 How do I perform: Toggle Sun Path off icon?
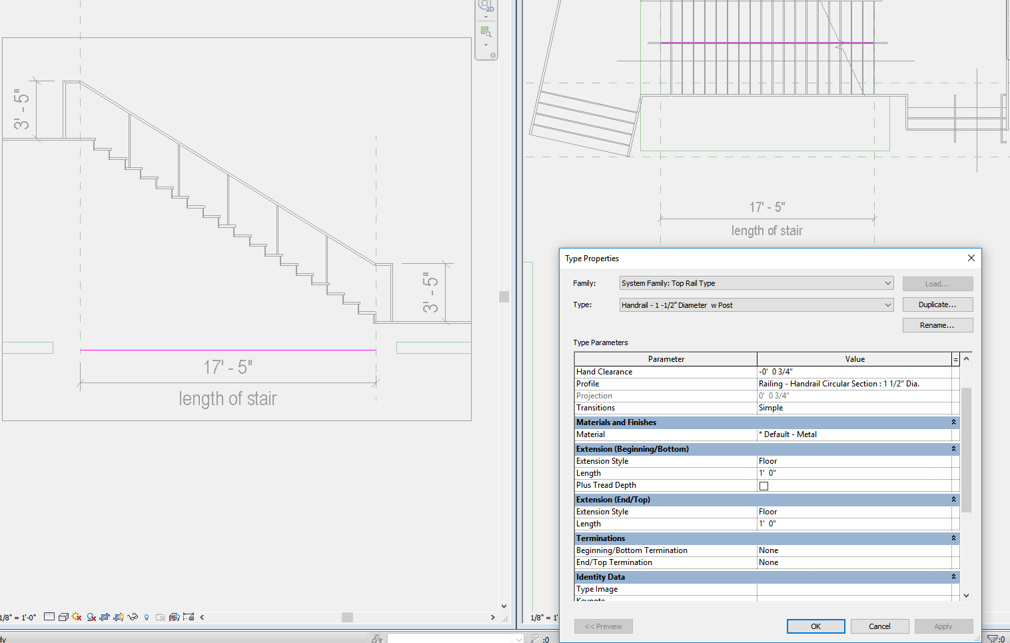[x=77, y=617]
